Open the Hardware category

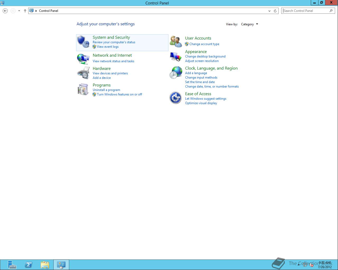(x=102, y=69)
